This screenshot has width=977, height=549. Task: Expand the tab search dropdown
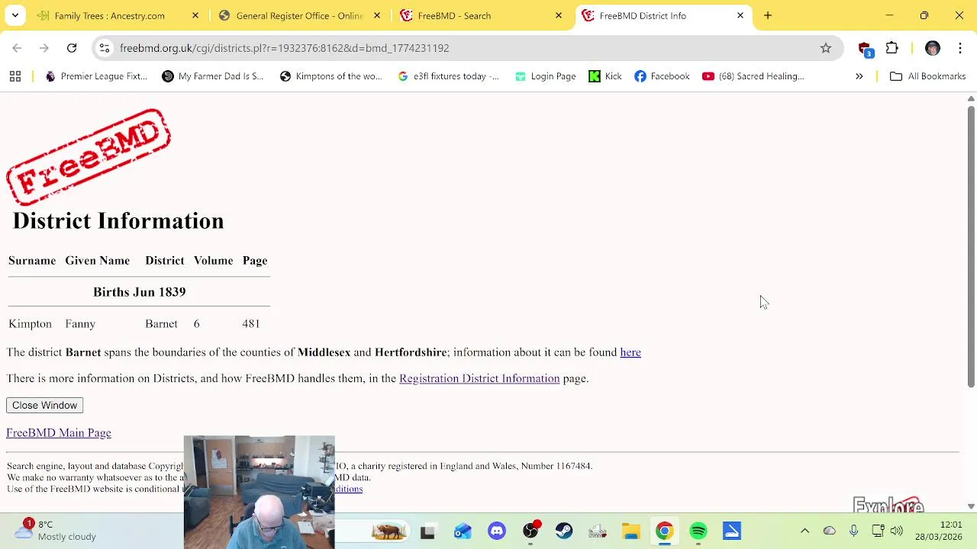pyautogui.click(x=15, y=15)
